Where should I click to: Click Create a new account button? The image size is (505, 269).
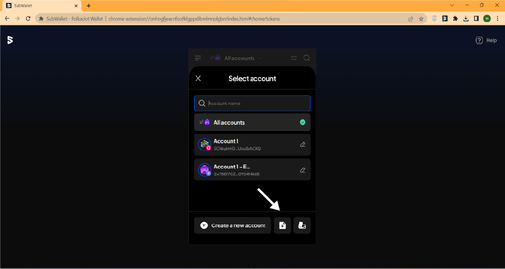(232, 226)
